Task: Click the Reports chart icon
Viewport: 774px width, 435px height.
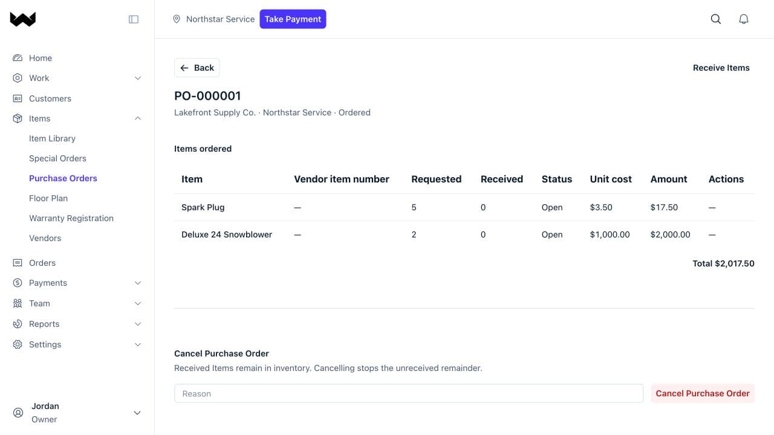Action: tap(18, 324)
